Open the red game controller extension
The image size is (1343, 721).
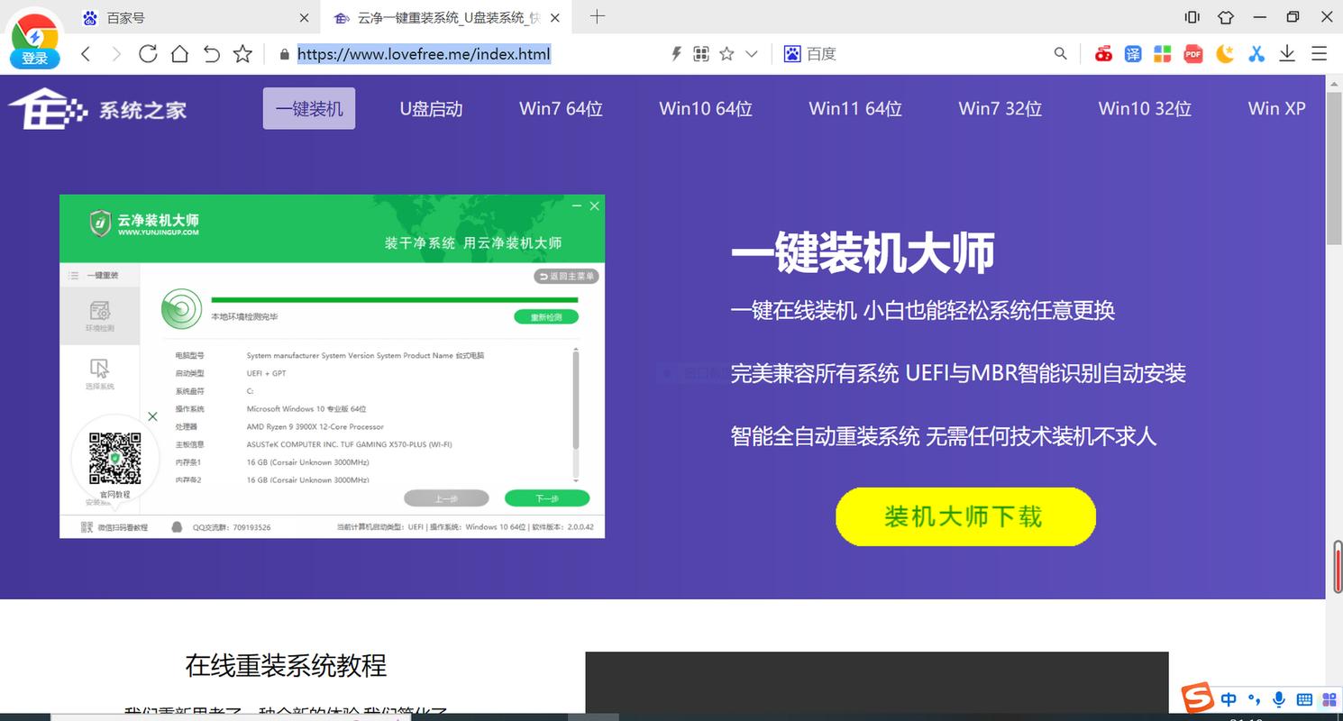tap(1103, 54)
